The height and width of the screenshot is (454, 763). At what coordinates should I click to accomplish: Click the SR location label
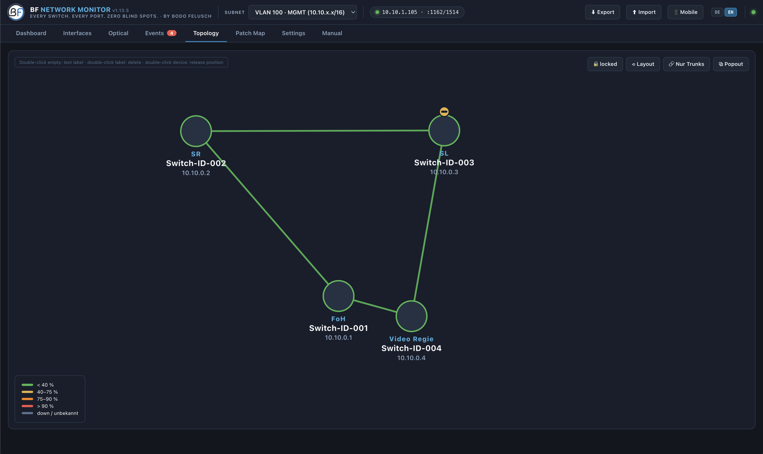pos(196,154)
